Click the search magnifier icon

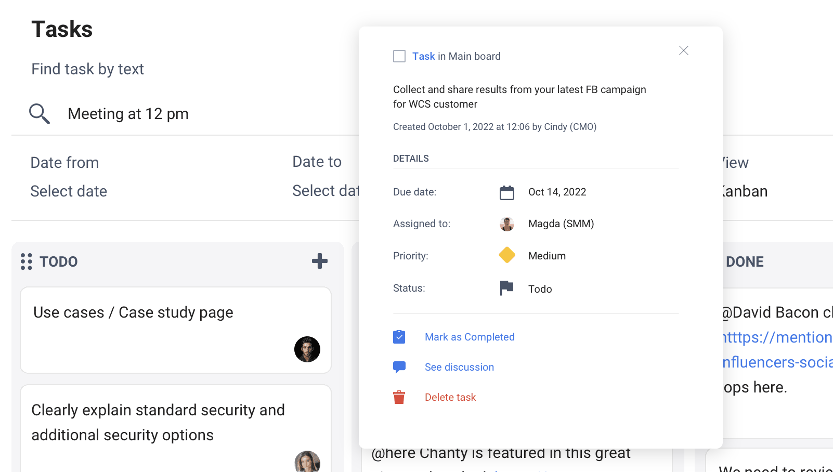click(40, 114)
